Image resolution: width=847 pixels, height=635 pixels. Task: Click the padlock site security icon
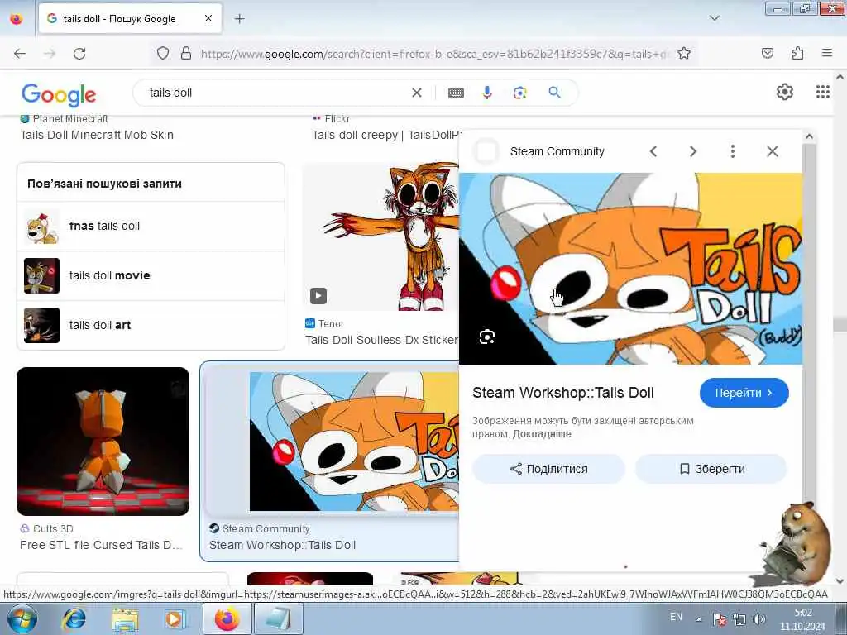[186, 54]
